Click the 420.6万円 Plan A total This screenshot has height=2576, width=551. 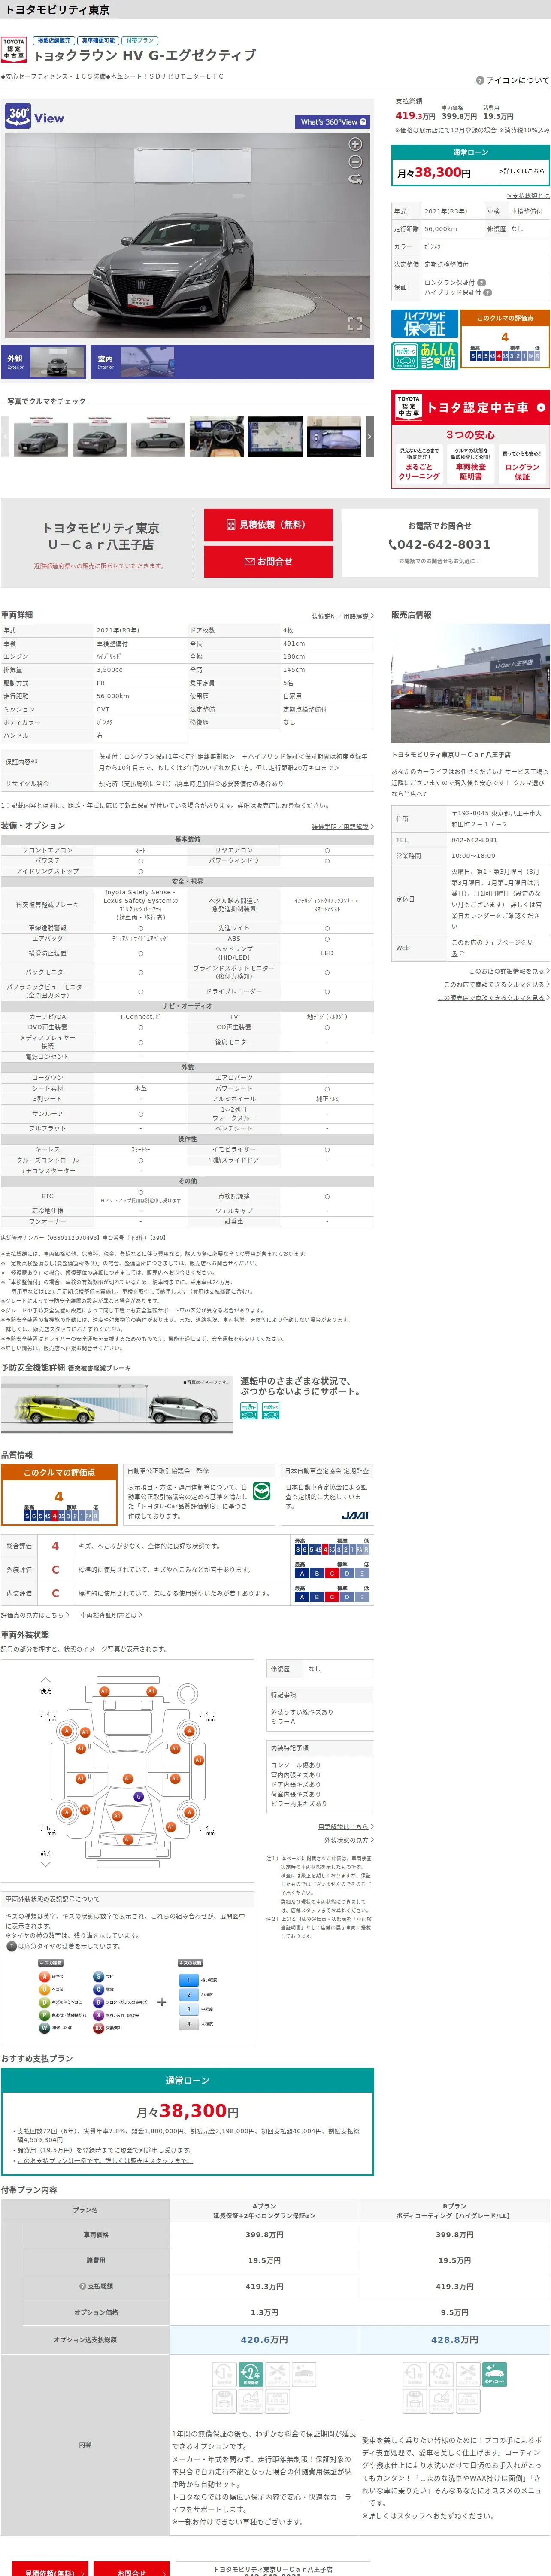pos(264,2340)
